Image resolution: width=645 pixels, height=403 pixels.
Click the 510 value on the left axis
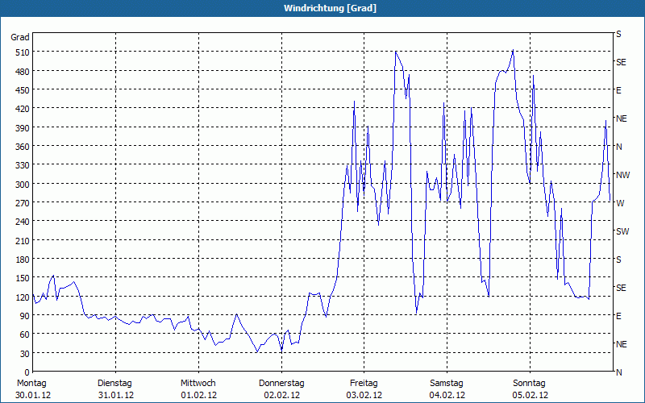[20, 52]
